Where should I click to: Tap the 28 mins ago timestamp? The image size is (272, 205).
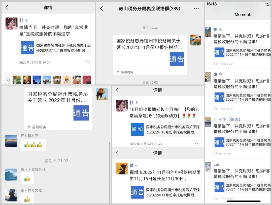click(x=223, y=63)
